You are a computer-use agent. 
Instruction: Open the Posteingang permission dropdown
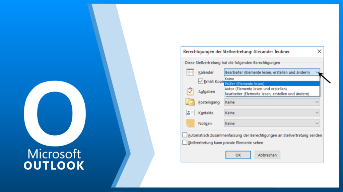click(272, 102)
